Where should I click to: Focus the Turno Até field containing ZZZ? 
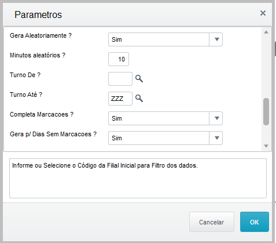[x=120, y=99]
